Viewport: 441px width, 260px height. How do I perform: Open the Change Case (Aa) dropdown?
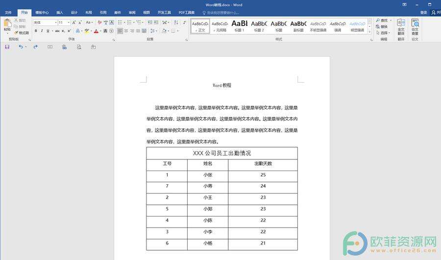tap(89, 22)
